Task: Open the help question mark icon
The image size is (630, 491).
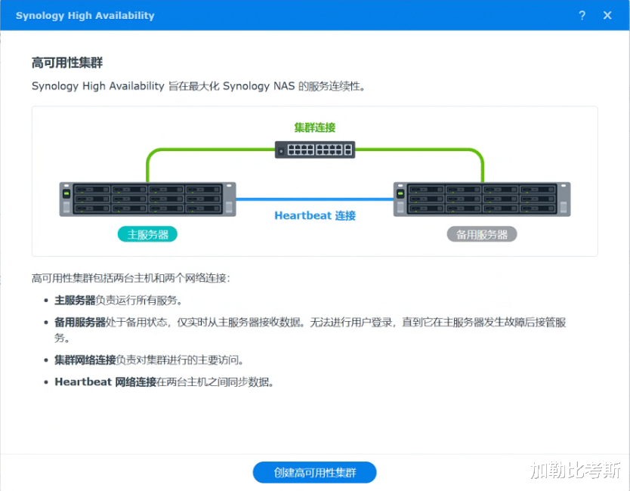Action: click(582, 15)
